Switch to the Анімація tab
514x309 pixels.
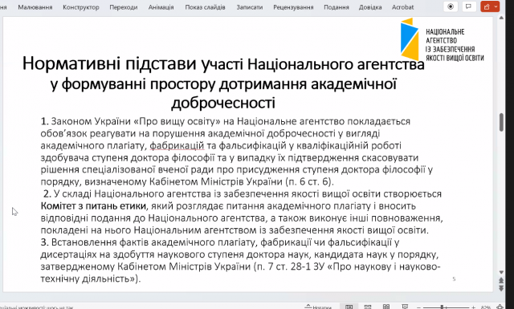click(x=161, y=7)
